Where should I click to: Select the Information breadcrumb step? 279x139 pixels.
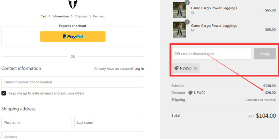pos(61,16)
